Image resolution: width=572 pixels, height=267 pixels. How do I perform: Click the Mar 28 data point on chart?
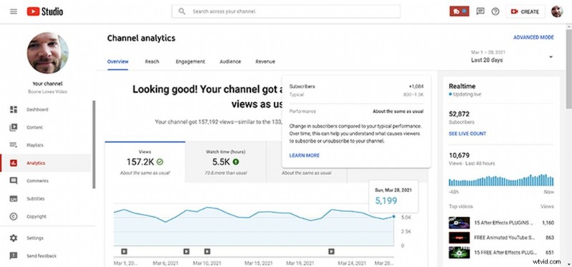pos(394,217)
